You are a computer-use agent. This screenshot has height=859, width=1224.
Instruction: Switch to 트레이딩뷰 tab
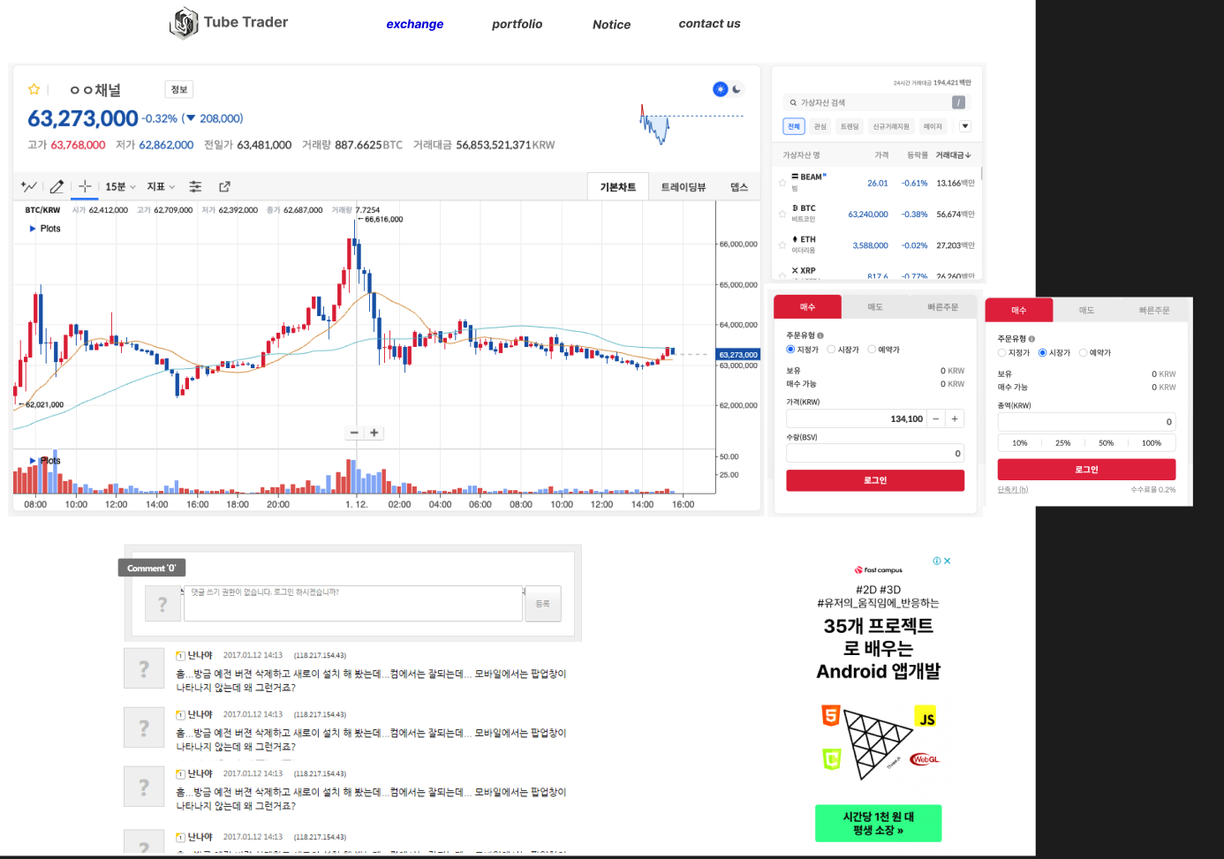coord(684,186)
